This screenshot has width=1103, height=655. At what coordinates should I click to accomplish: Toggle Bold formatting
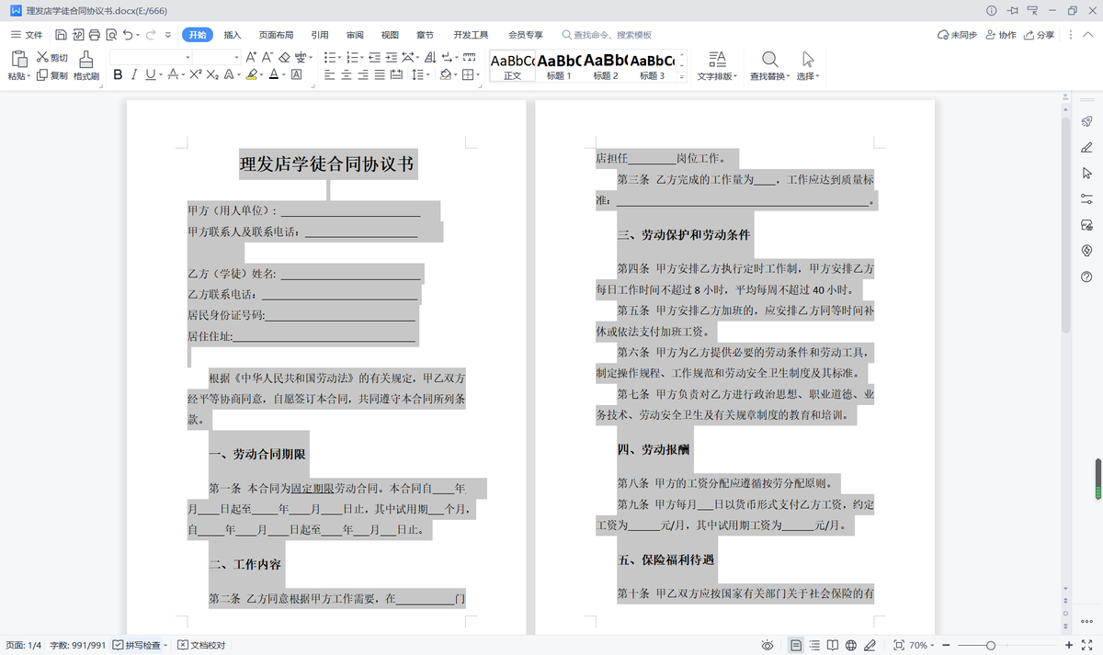(118, 74)
